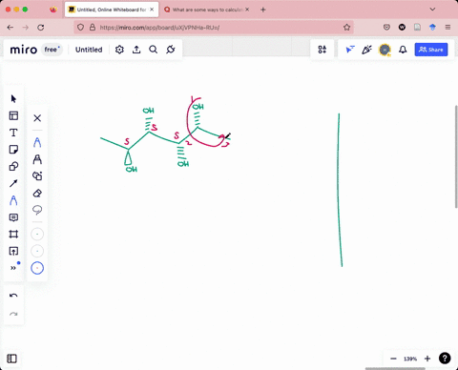Image resolution: width=458 pixels, height=370 pixels.
Task: Select the Sticky note tool
Action: [x=13, y=150]
